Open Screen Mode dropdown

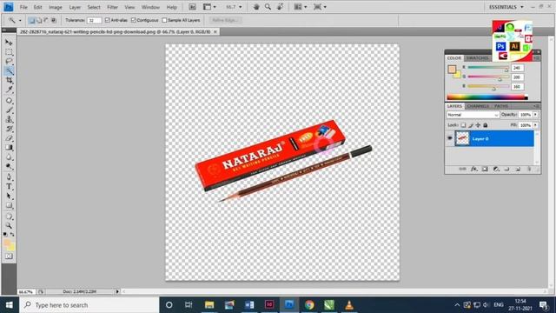(320, 7)
